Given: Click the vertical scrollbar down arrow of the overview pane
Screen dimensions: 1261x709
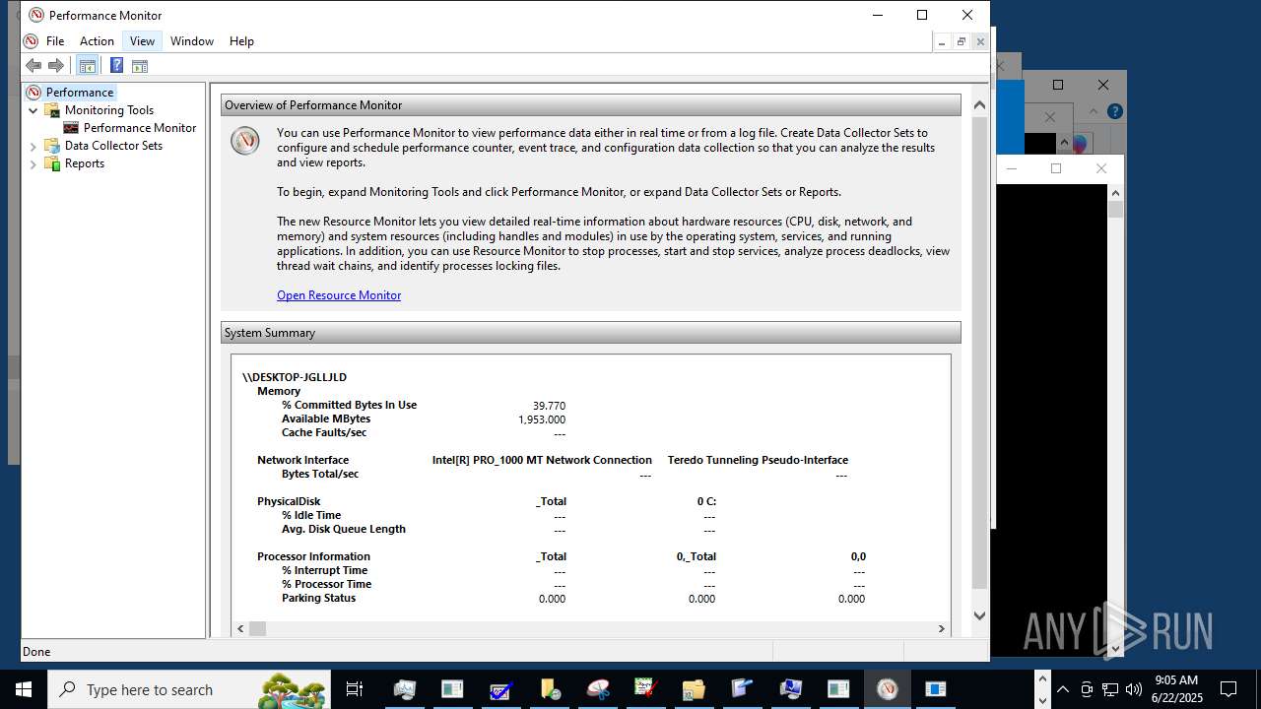Looking at the screenshot, I should (979, 615).
